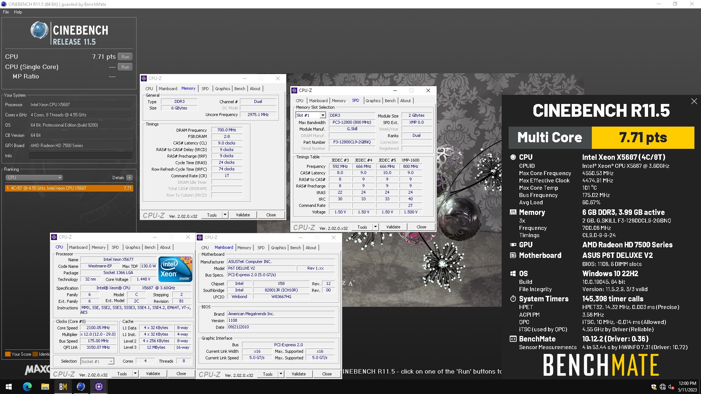Image resolution: width=701 pixels, height=394 pixels.
Task: Open the Help menu in Cinebench
Action: [x=18, y=12]
